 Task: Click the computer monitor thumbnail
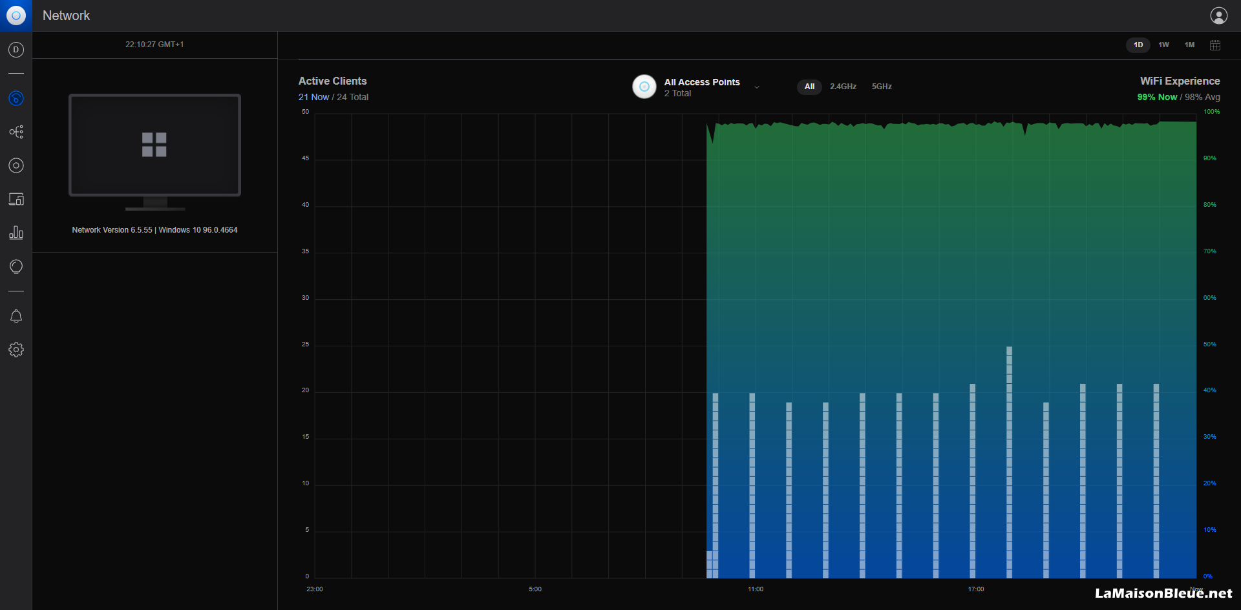(x=154, y=152)
